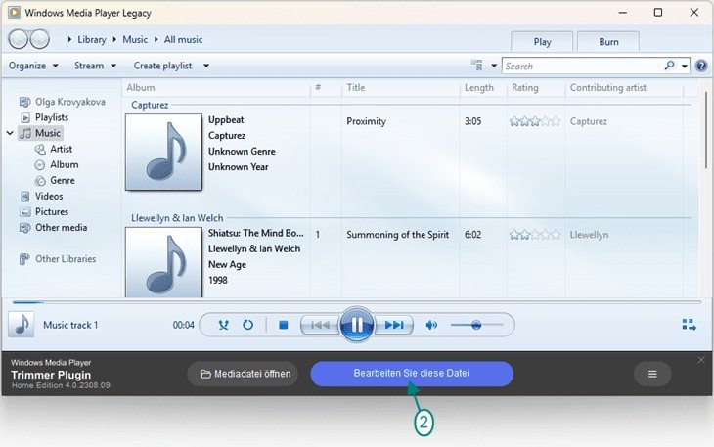This screenshot has width=714, height=447.
Task: Click the Capturez group heading
Action: (x=150, y=105)
